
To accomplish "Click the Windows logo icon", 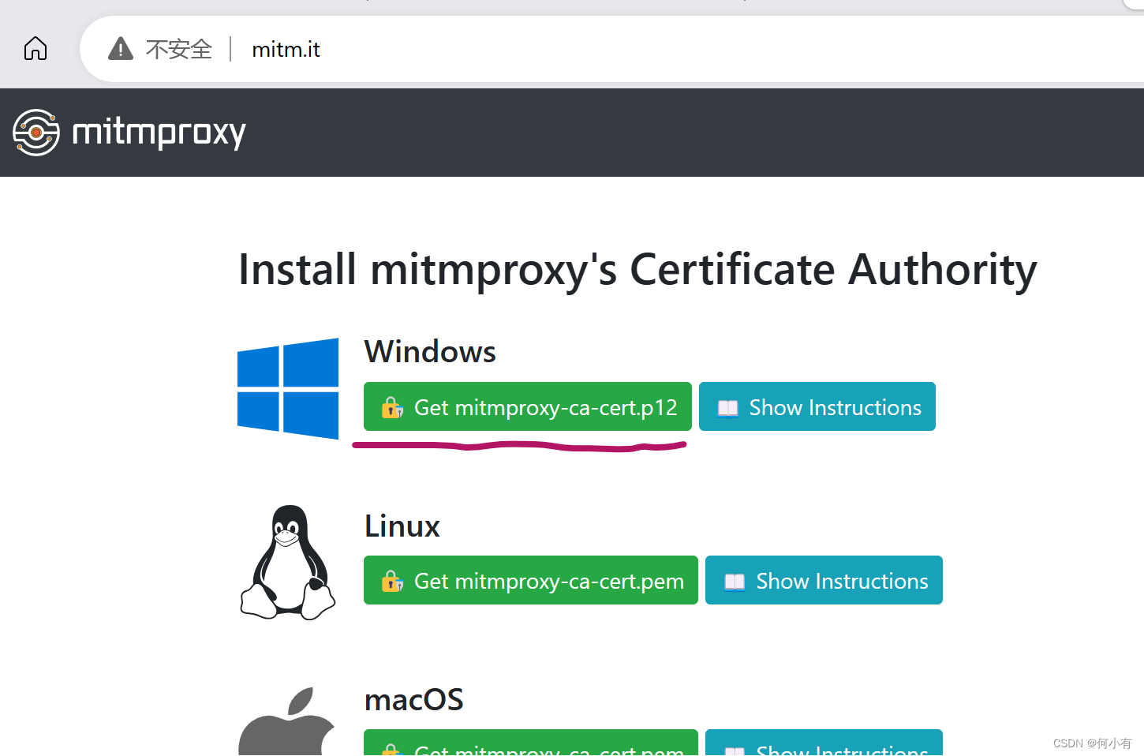I will [x=288, y=388].
